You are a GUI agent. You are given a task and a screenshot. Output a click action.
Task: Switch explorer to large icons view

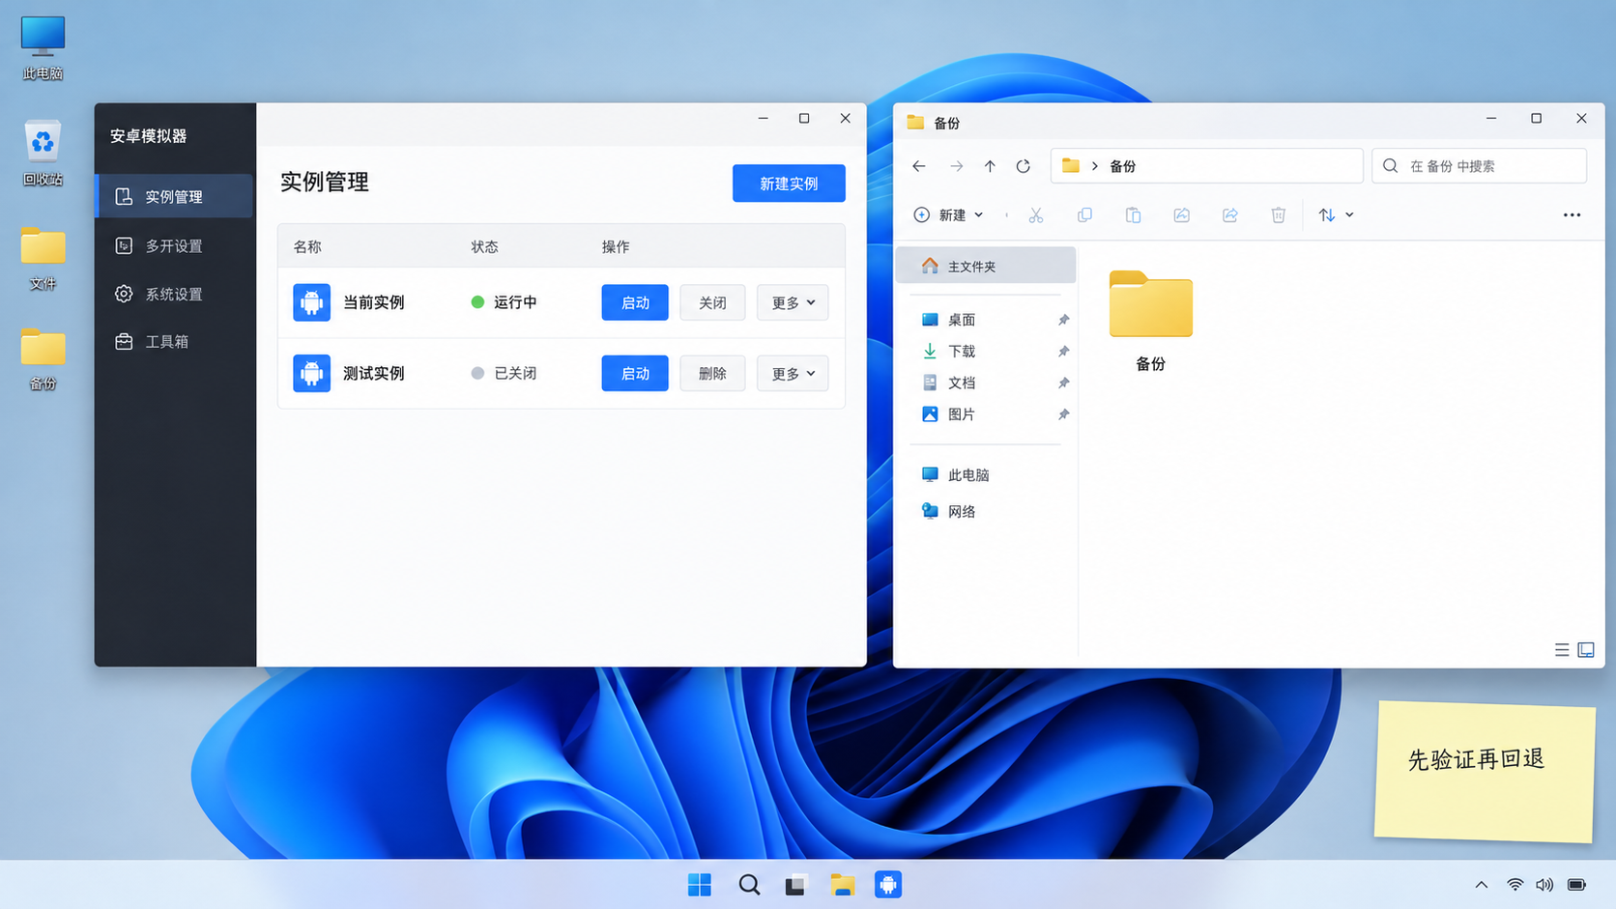1586,650
